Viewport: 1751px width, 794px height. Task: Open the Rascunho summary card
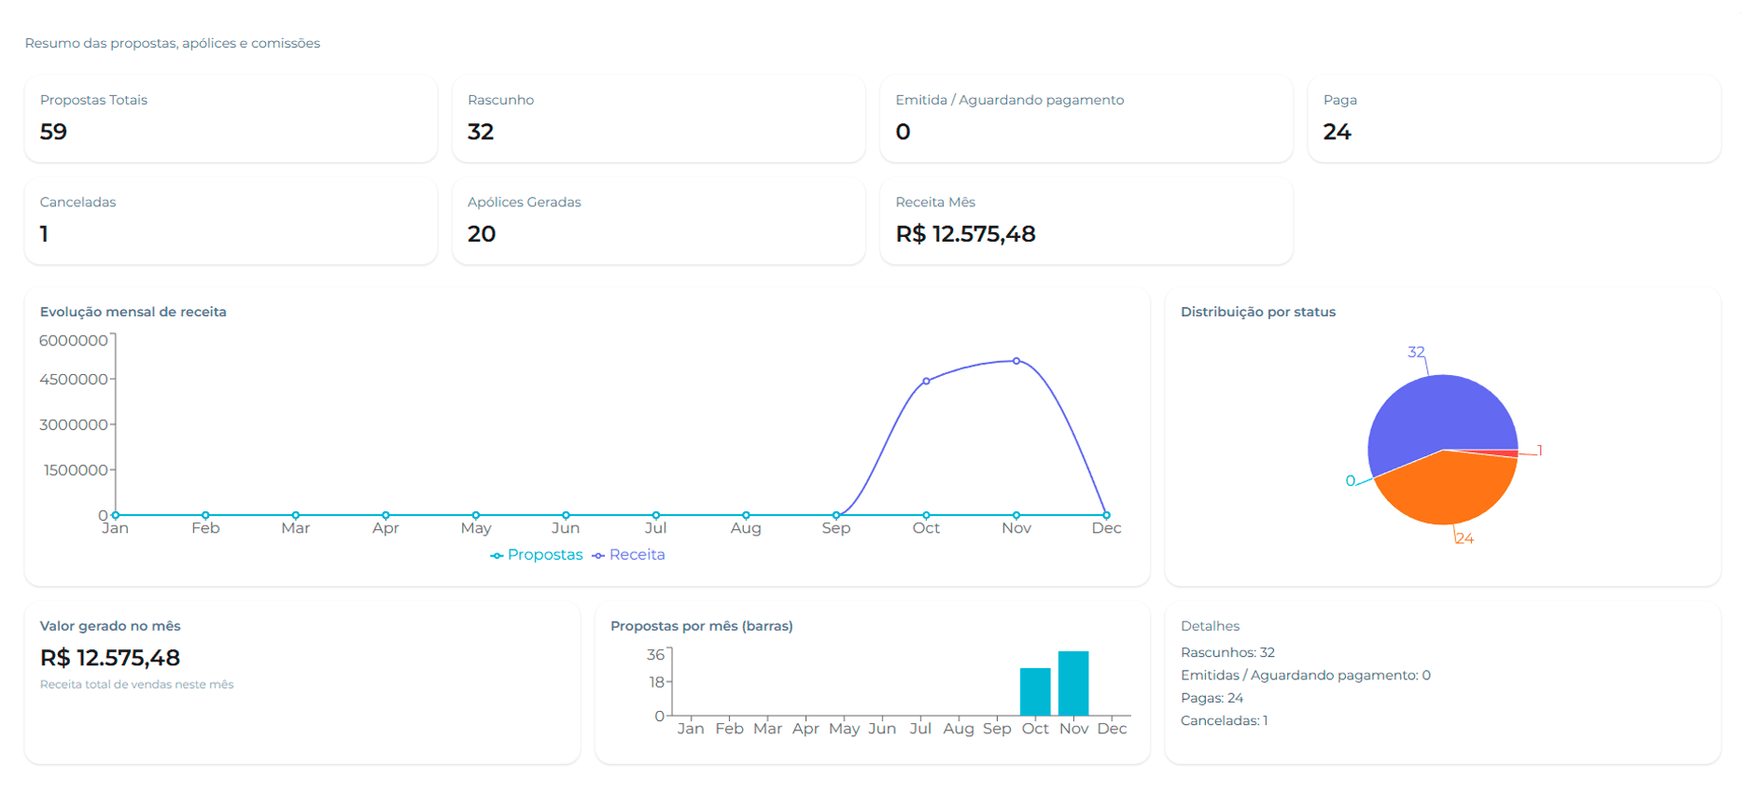pos(658,118)
